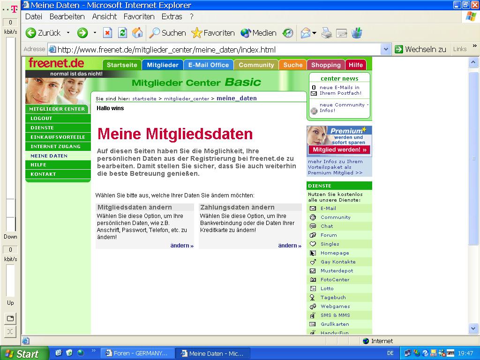Image resolution: width=480 pixels, height=360 pixels.
Task: Click ändern link under Mitgliedsdaten ändern
Action: click(x=182, y=246)
